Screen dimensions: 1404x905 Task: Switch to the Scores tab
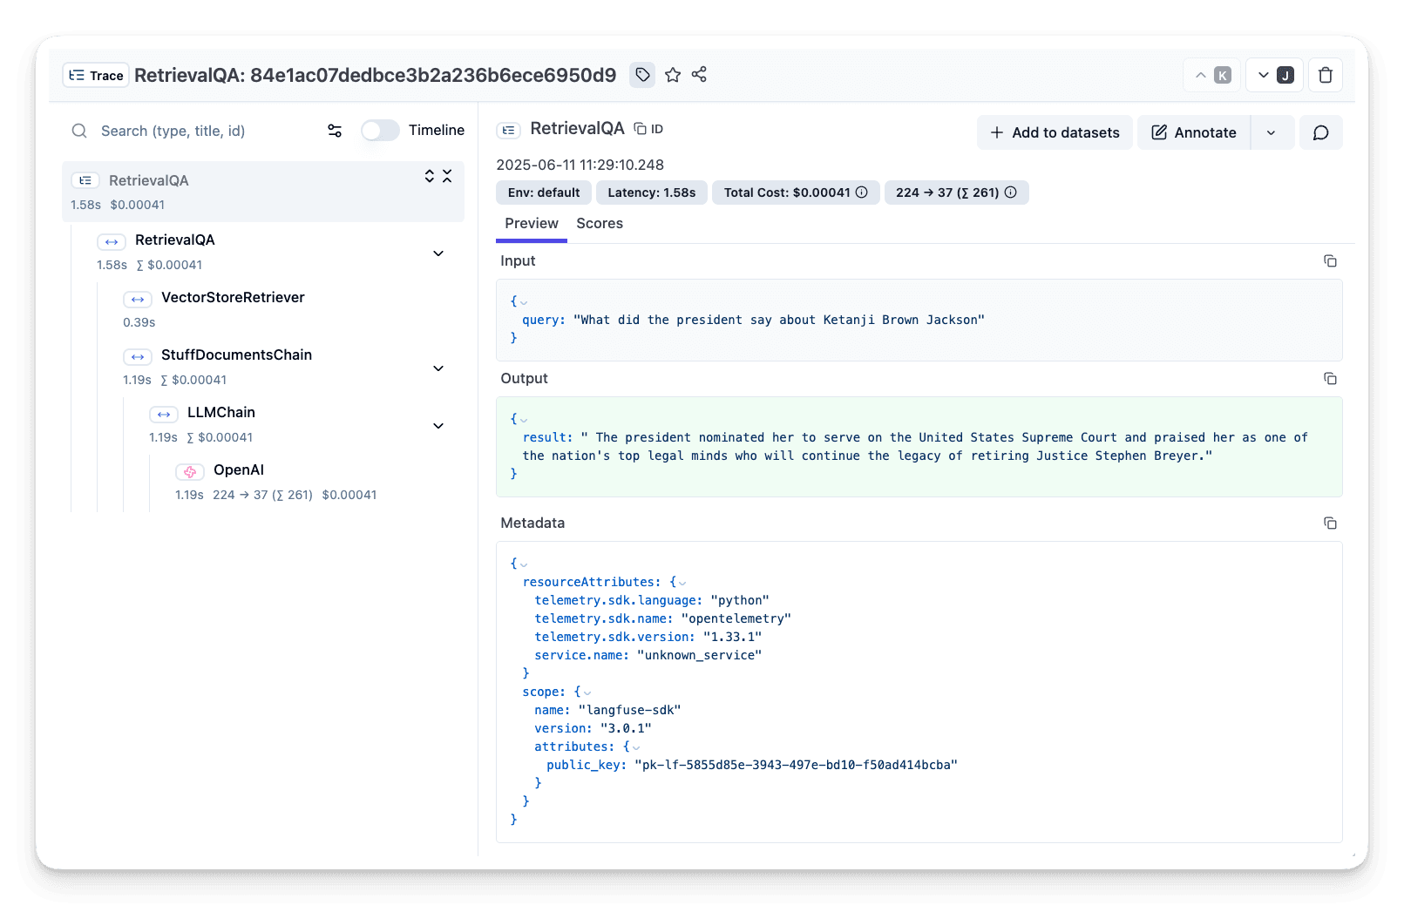point(600,224)
